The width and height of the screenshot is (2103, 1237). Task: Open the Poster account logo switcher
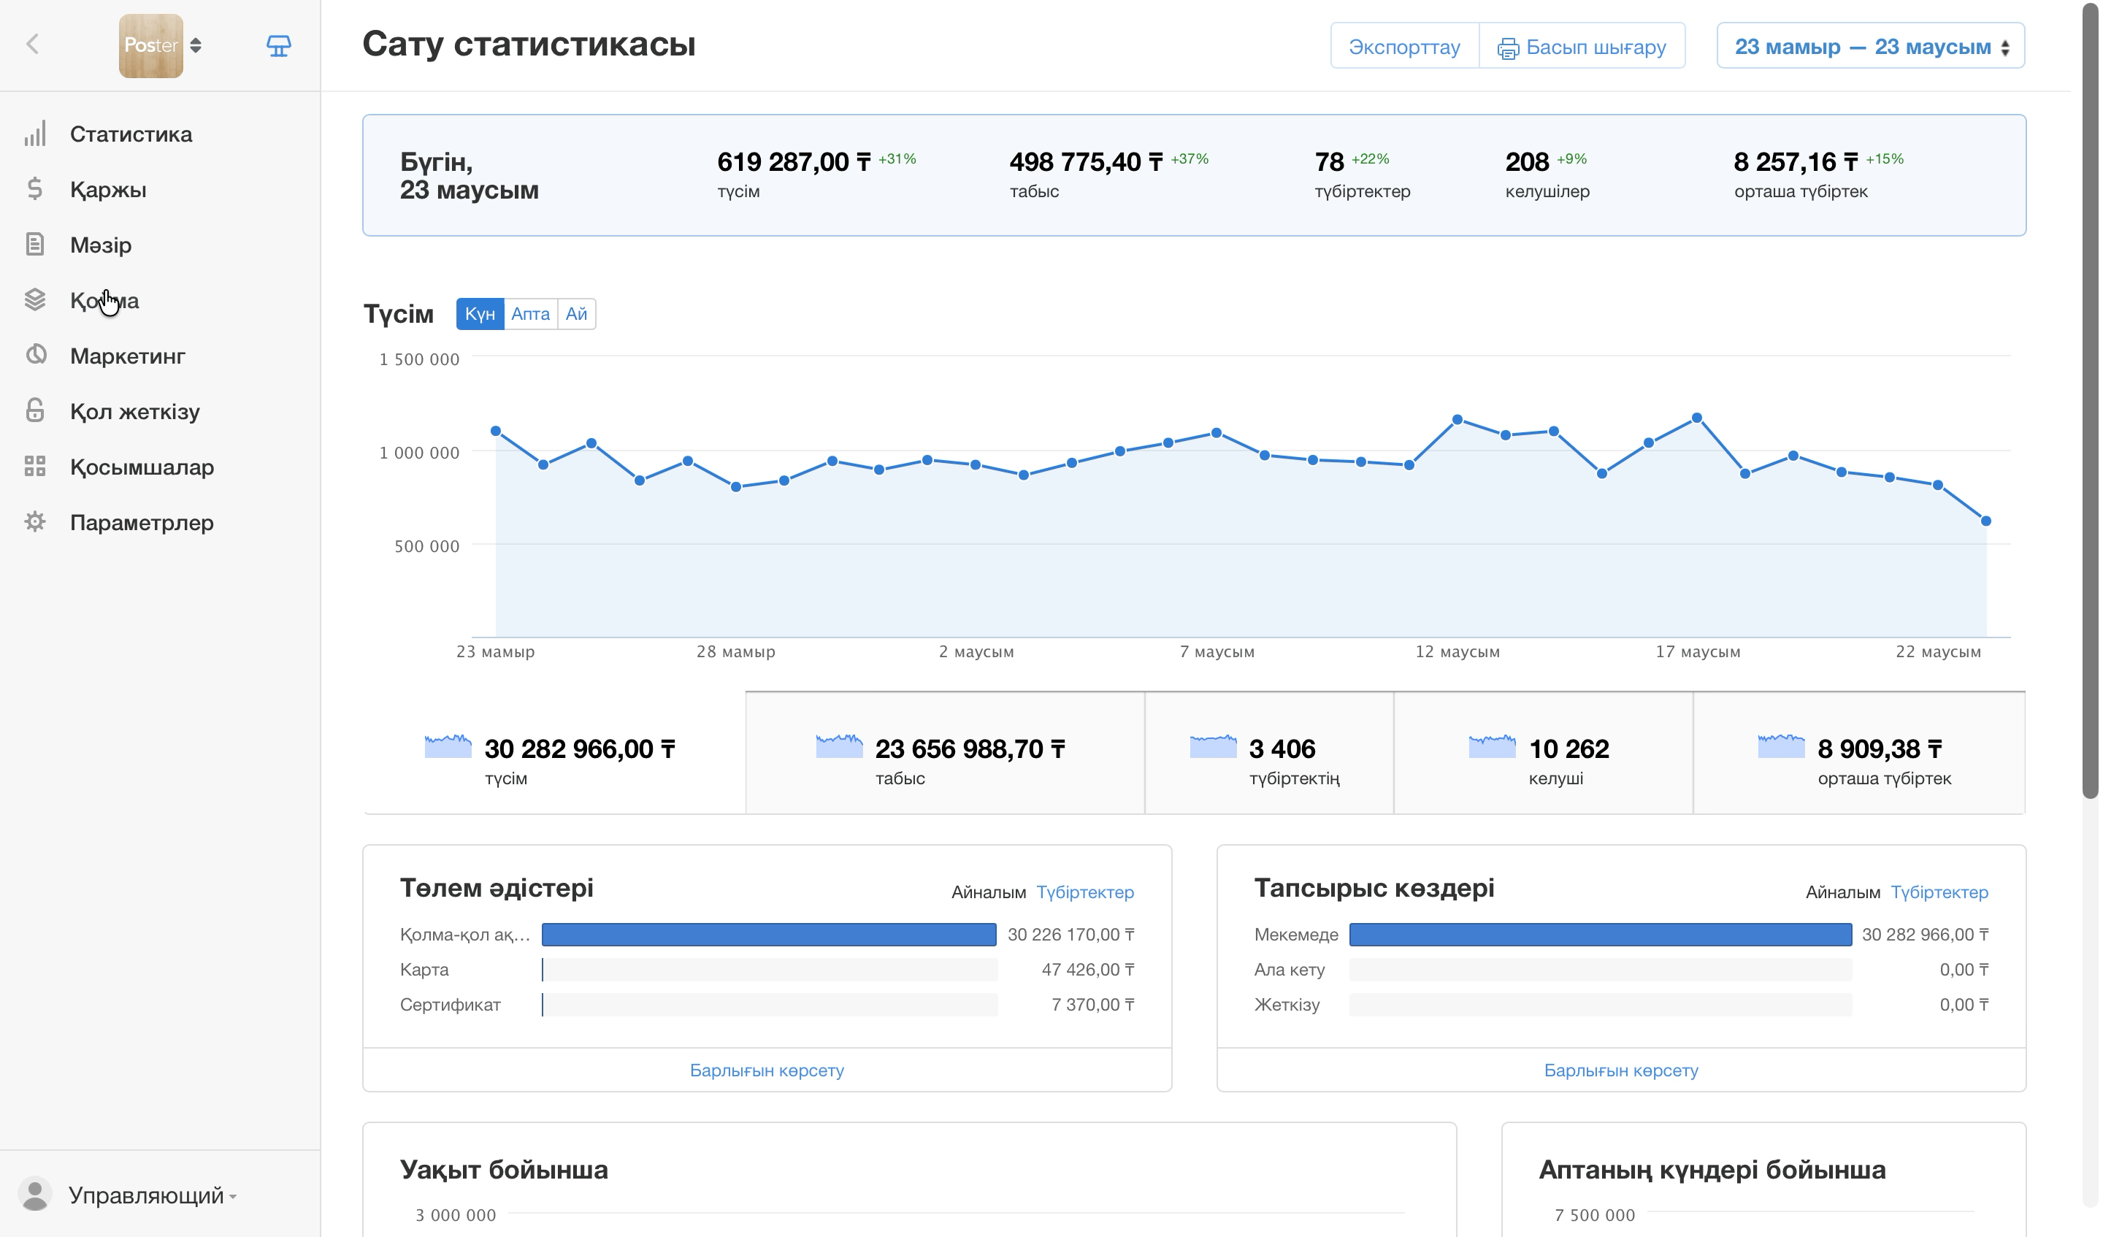[160, 46]
